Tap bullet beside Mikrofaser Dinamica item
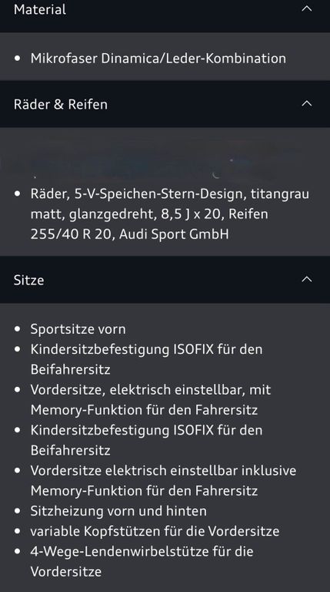Viewport: 330px width, 592px height. pyautogui.click(x=18, y=59)
